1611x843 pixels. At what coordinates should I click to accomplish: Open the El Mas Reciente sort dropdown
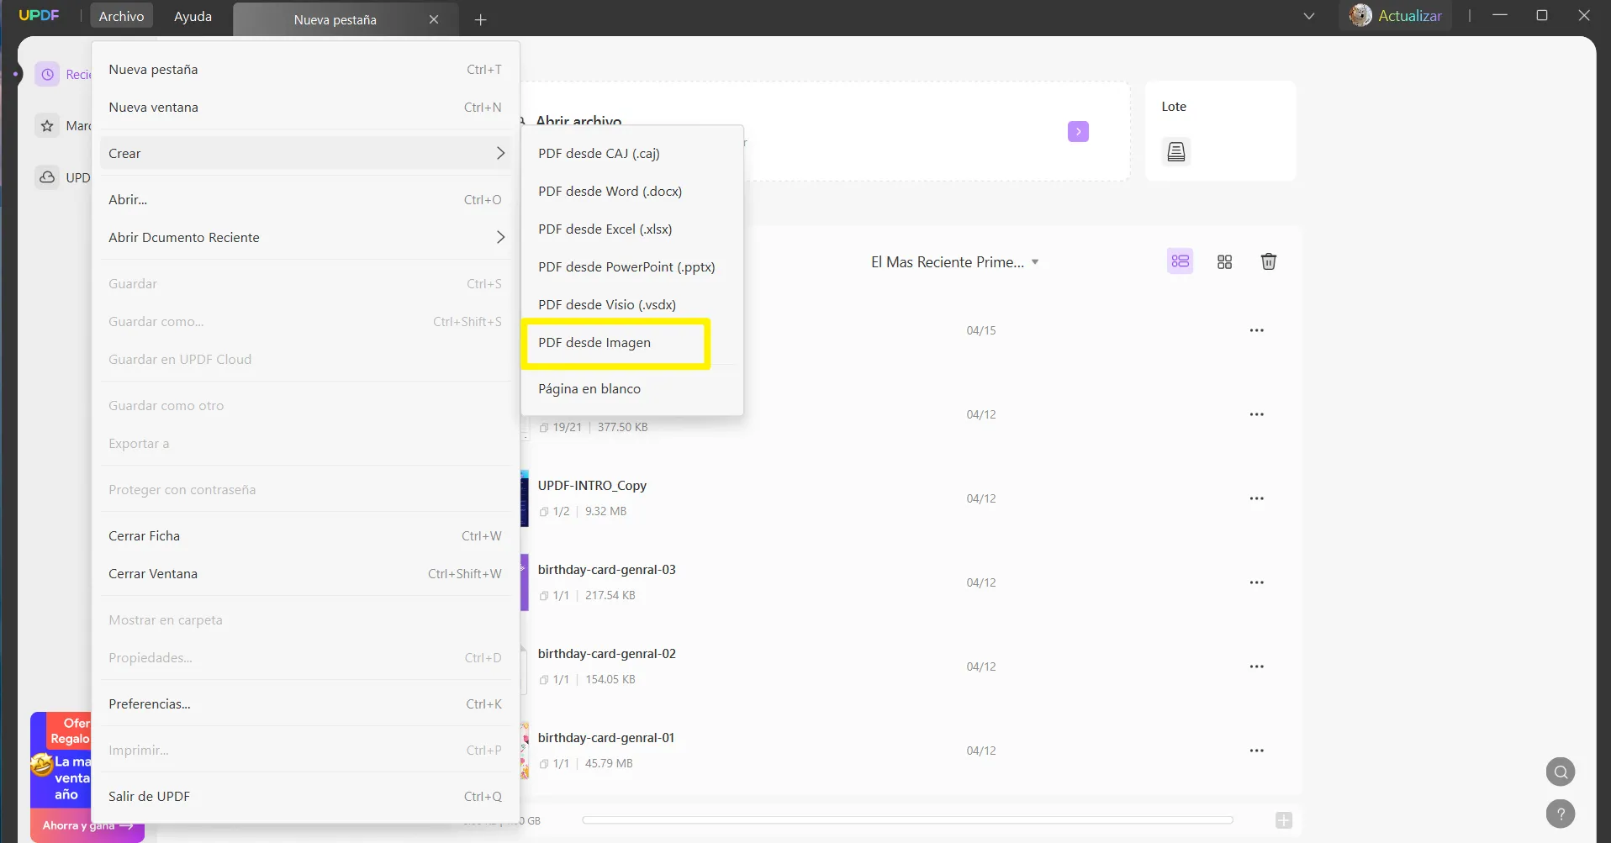click(x=955, y=262)
